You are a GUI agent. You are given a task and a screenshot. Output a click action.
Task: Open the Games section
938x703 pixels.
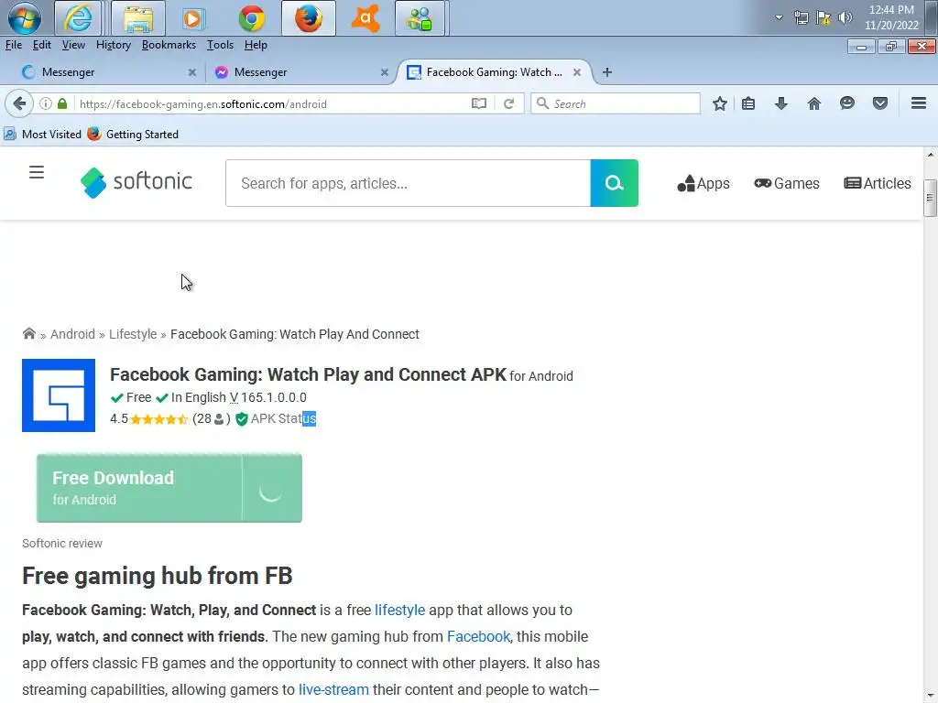pyautogui.click(x=787, y=183)
